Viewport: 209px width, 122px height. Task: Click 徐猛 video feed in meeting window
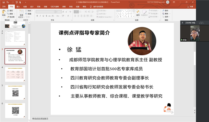(195, 33)
